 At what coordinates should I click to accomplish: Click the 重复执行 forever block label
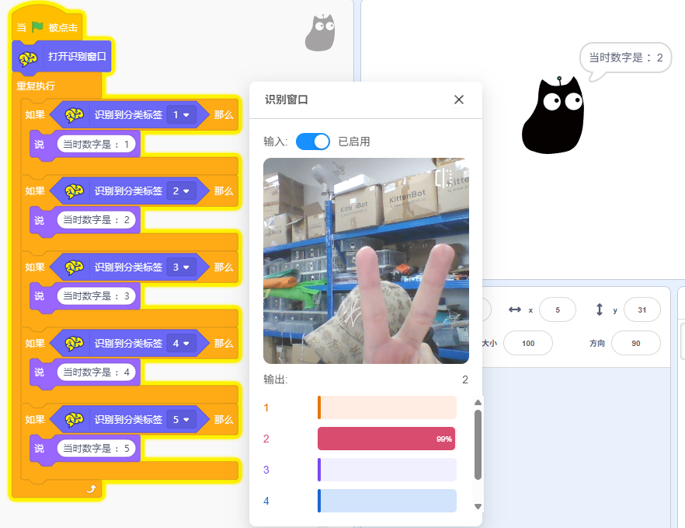pyautogui.click(x=36, y=86)
